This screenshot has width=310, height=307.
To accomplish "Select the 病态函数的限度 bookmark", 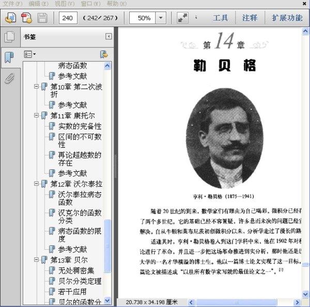I will pos(80,235).
